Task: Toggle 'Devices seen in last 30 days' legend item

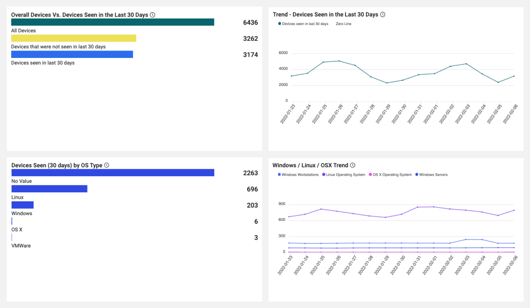Action: (x=303, y=24)
